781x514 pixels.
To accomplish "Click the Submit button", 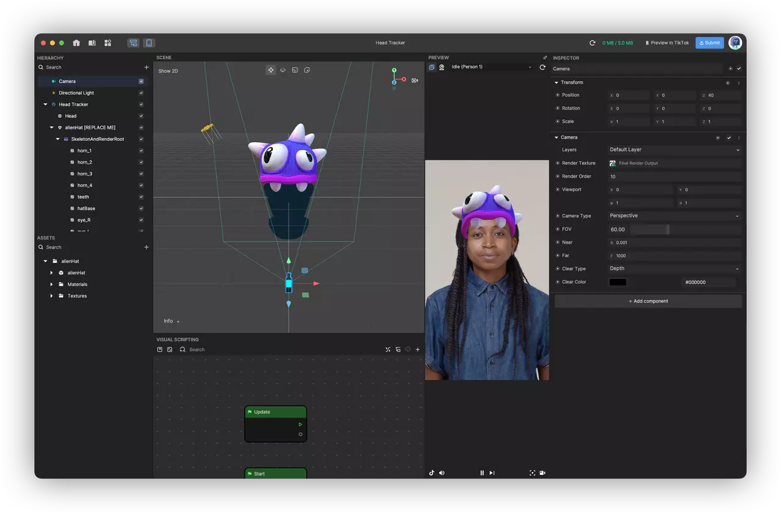I will [x=709, y=43].
